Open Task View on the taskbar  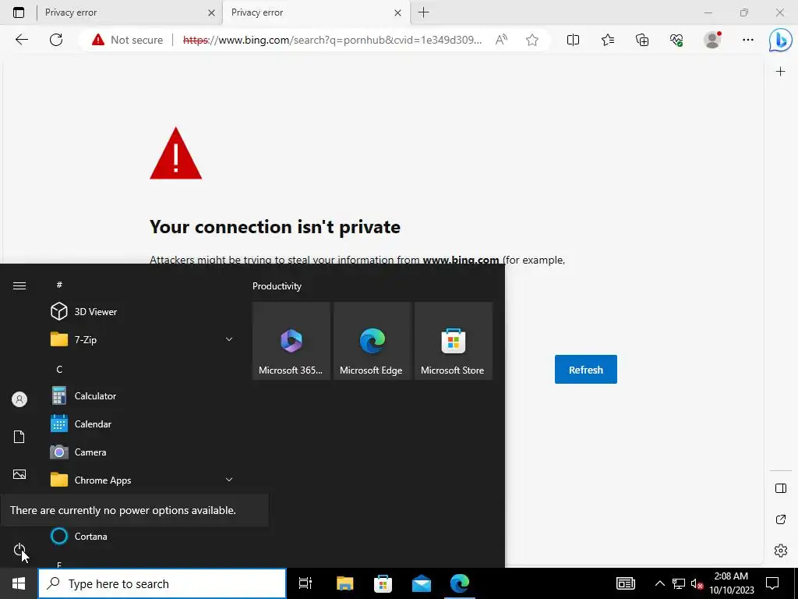305,583
